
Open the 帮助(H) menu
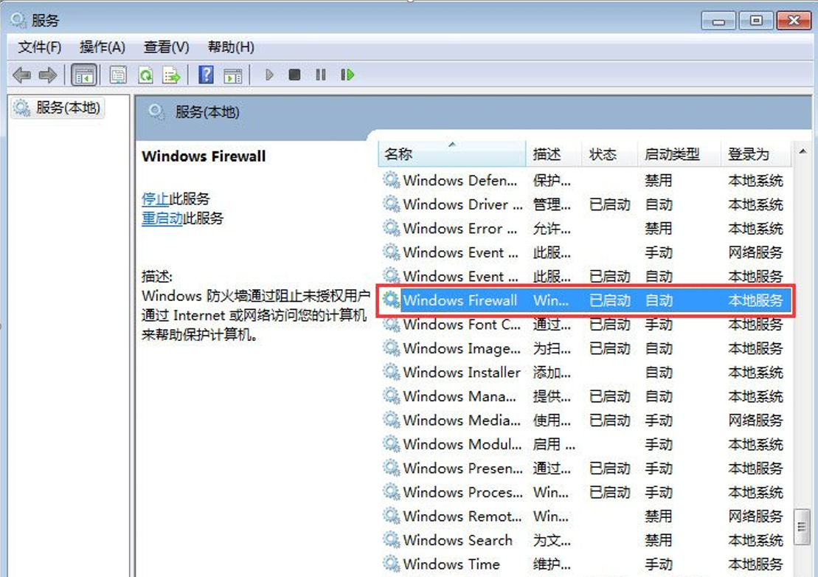click(231, 47)
